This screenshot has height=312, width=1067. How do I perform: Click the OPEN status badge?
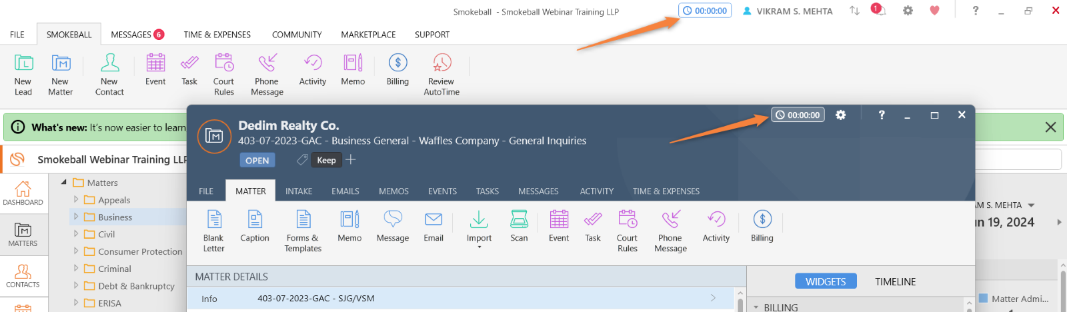click(257, 160)
